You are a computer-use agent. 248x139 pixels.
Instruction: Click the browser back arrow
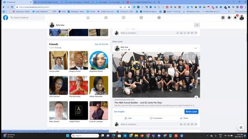(3, 7)
